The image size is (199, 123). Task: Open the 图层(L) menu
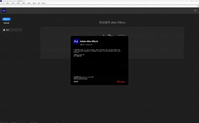coord(18,3)
